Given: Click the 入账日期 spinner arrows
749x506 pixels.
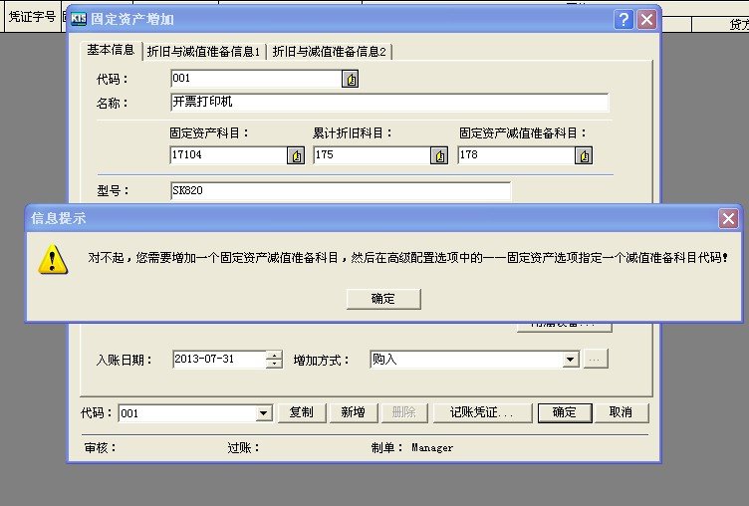Looking at the screenshot, I should coord(274,360).
